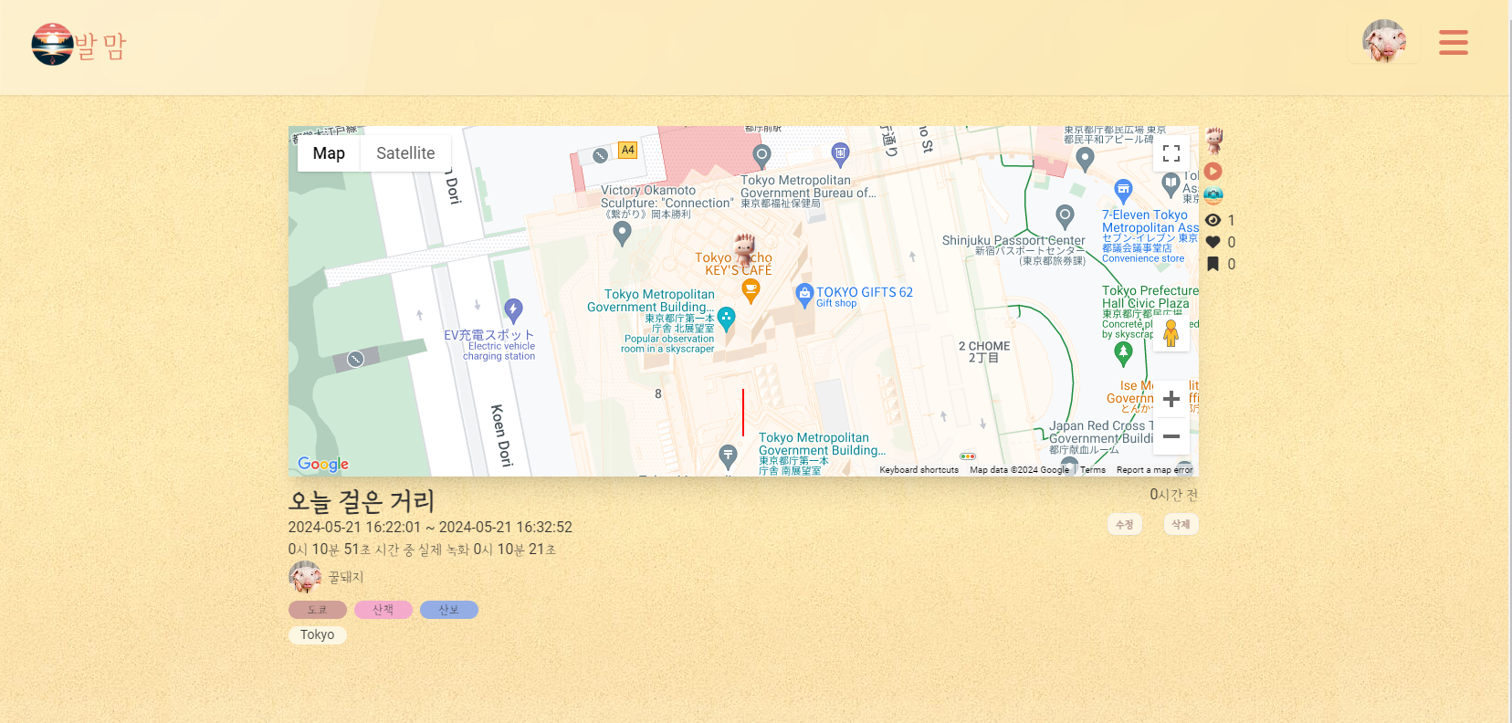1512x723 pixels.
Task: Select the blue 산보 tag
Action: [448, 610]
